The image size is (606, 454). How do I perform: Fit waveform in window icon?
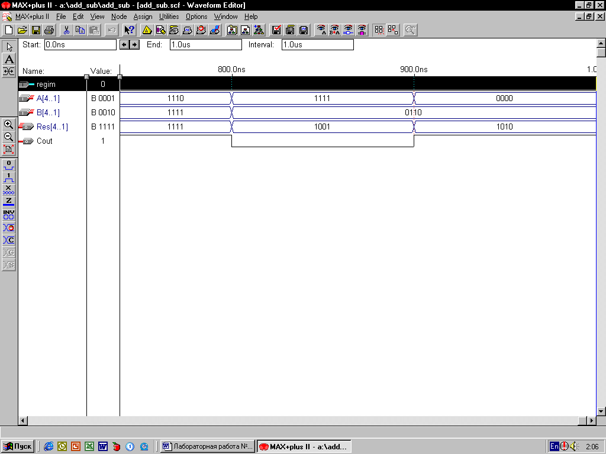[9, 150]
